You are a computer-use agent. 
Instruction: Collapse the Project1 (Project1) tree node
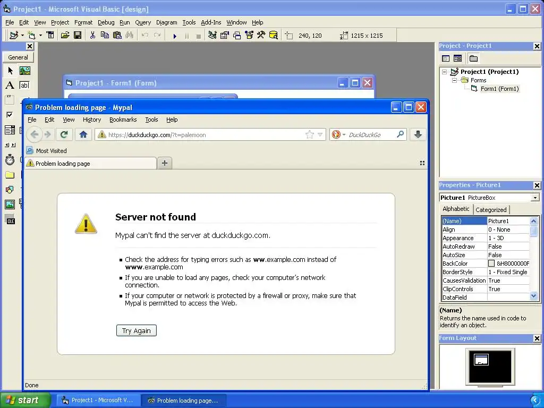pos(445,72)
